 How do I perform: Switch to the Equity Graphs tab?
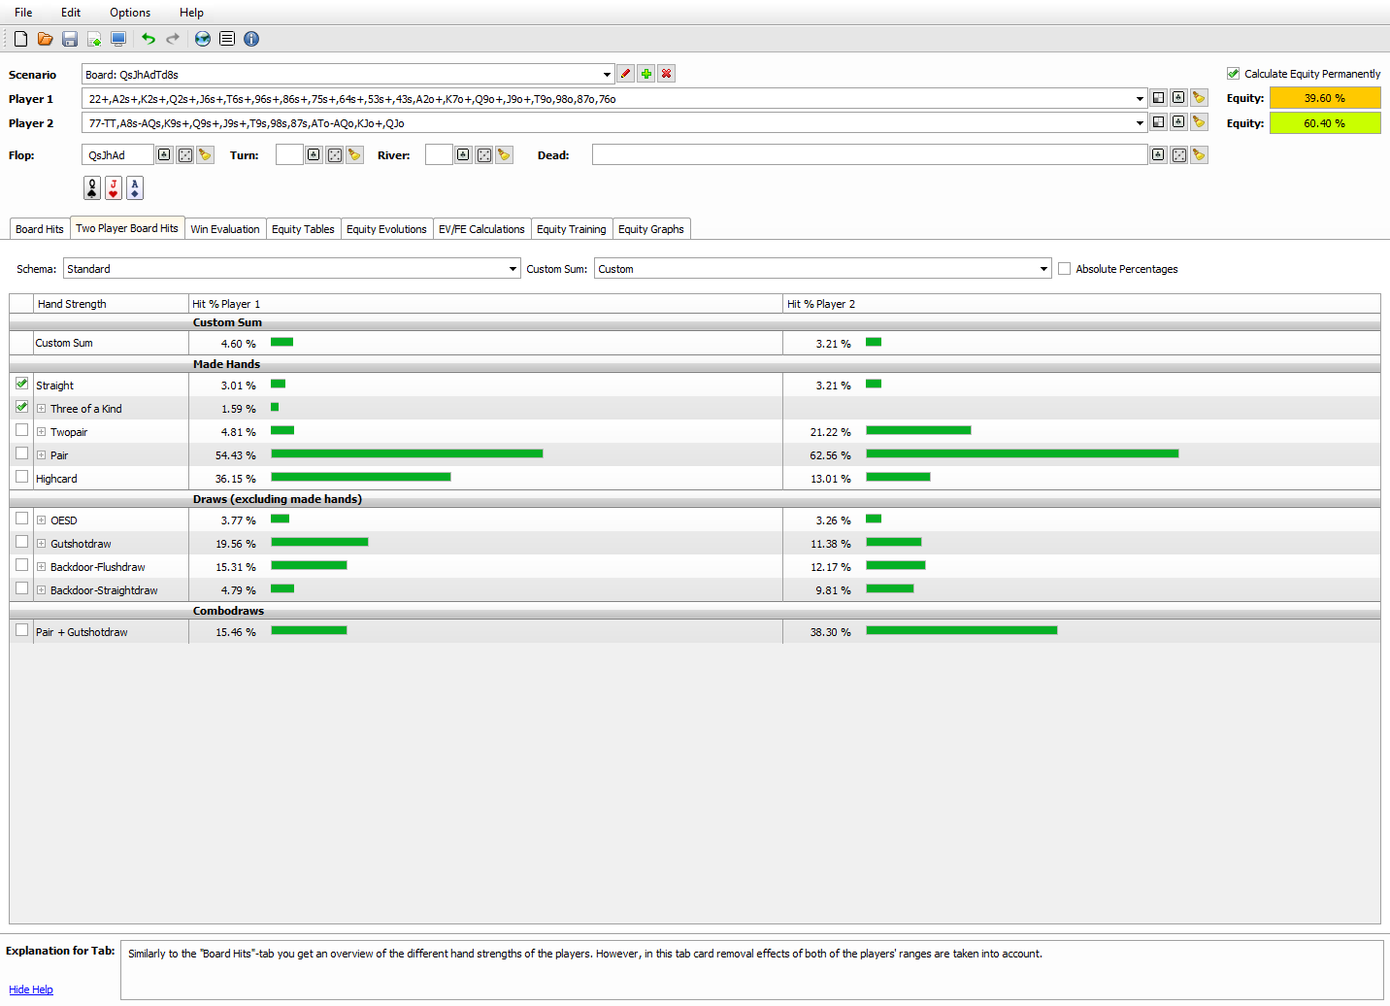[x=650, y=229]
